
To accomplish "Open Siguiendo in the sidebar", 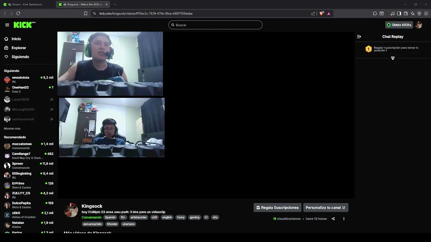I will [20, 57].
